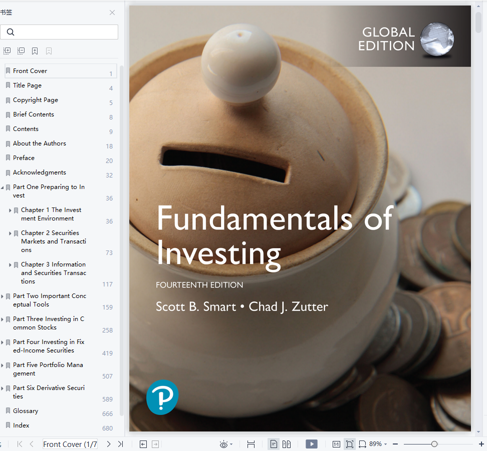Image resolution: width=487 pixels, height=451 pixels.
Task: Select the Chapter 3 Information and Securities entry
Action: pos(54,273)
